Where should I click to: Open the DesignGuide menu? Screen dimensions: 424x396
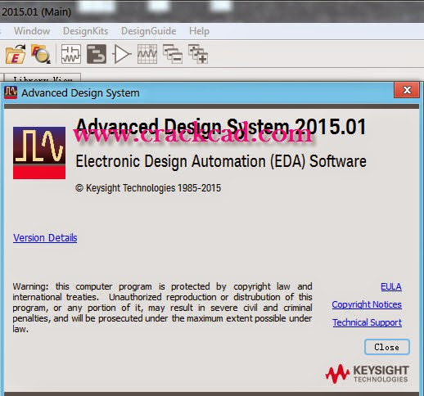click(149, 31)
